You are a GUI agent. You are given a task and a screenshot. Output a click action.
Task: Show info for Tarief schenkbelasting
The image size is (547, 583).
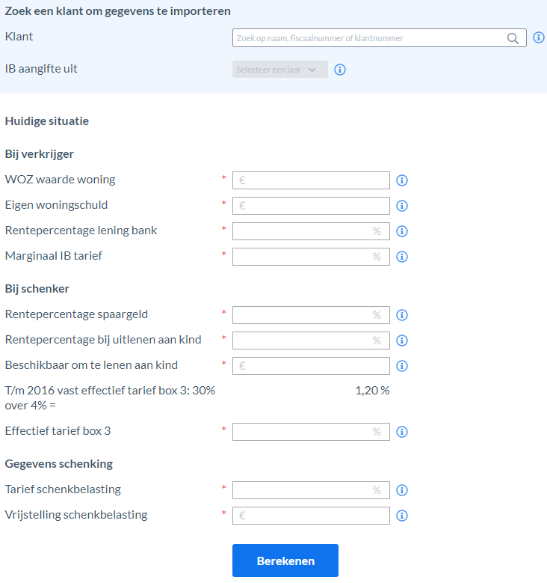402,490
